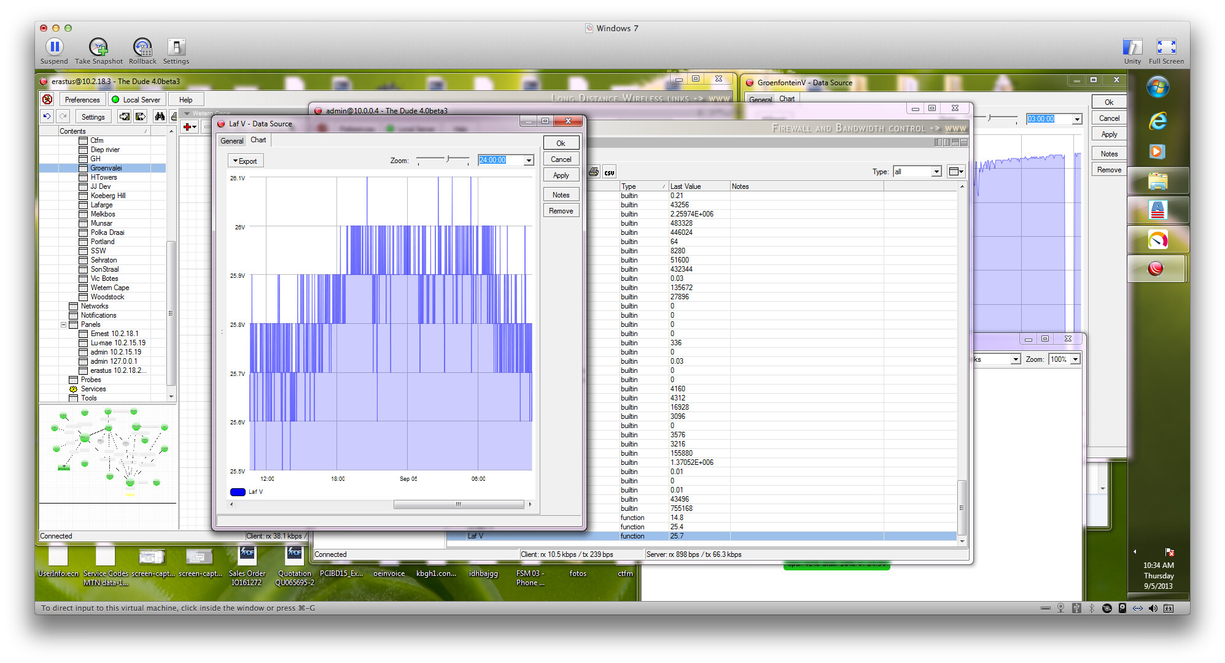The width and height of the screenshot is (1225, 663).
Task: Click the print icon above the data table
Action: pos(594,172)
